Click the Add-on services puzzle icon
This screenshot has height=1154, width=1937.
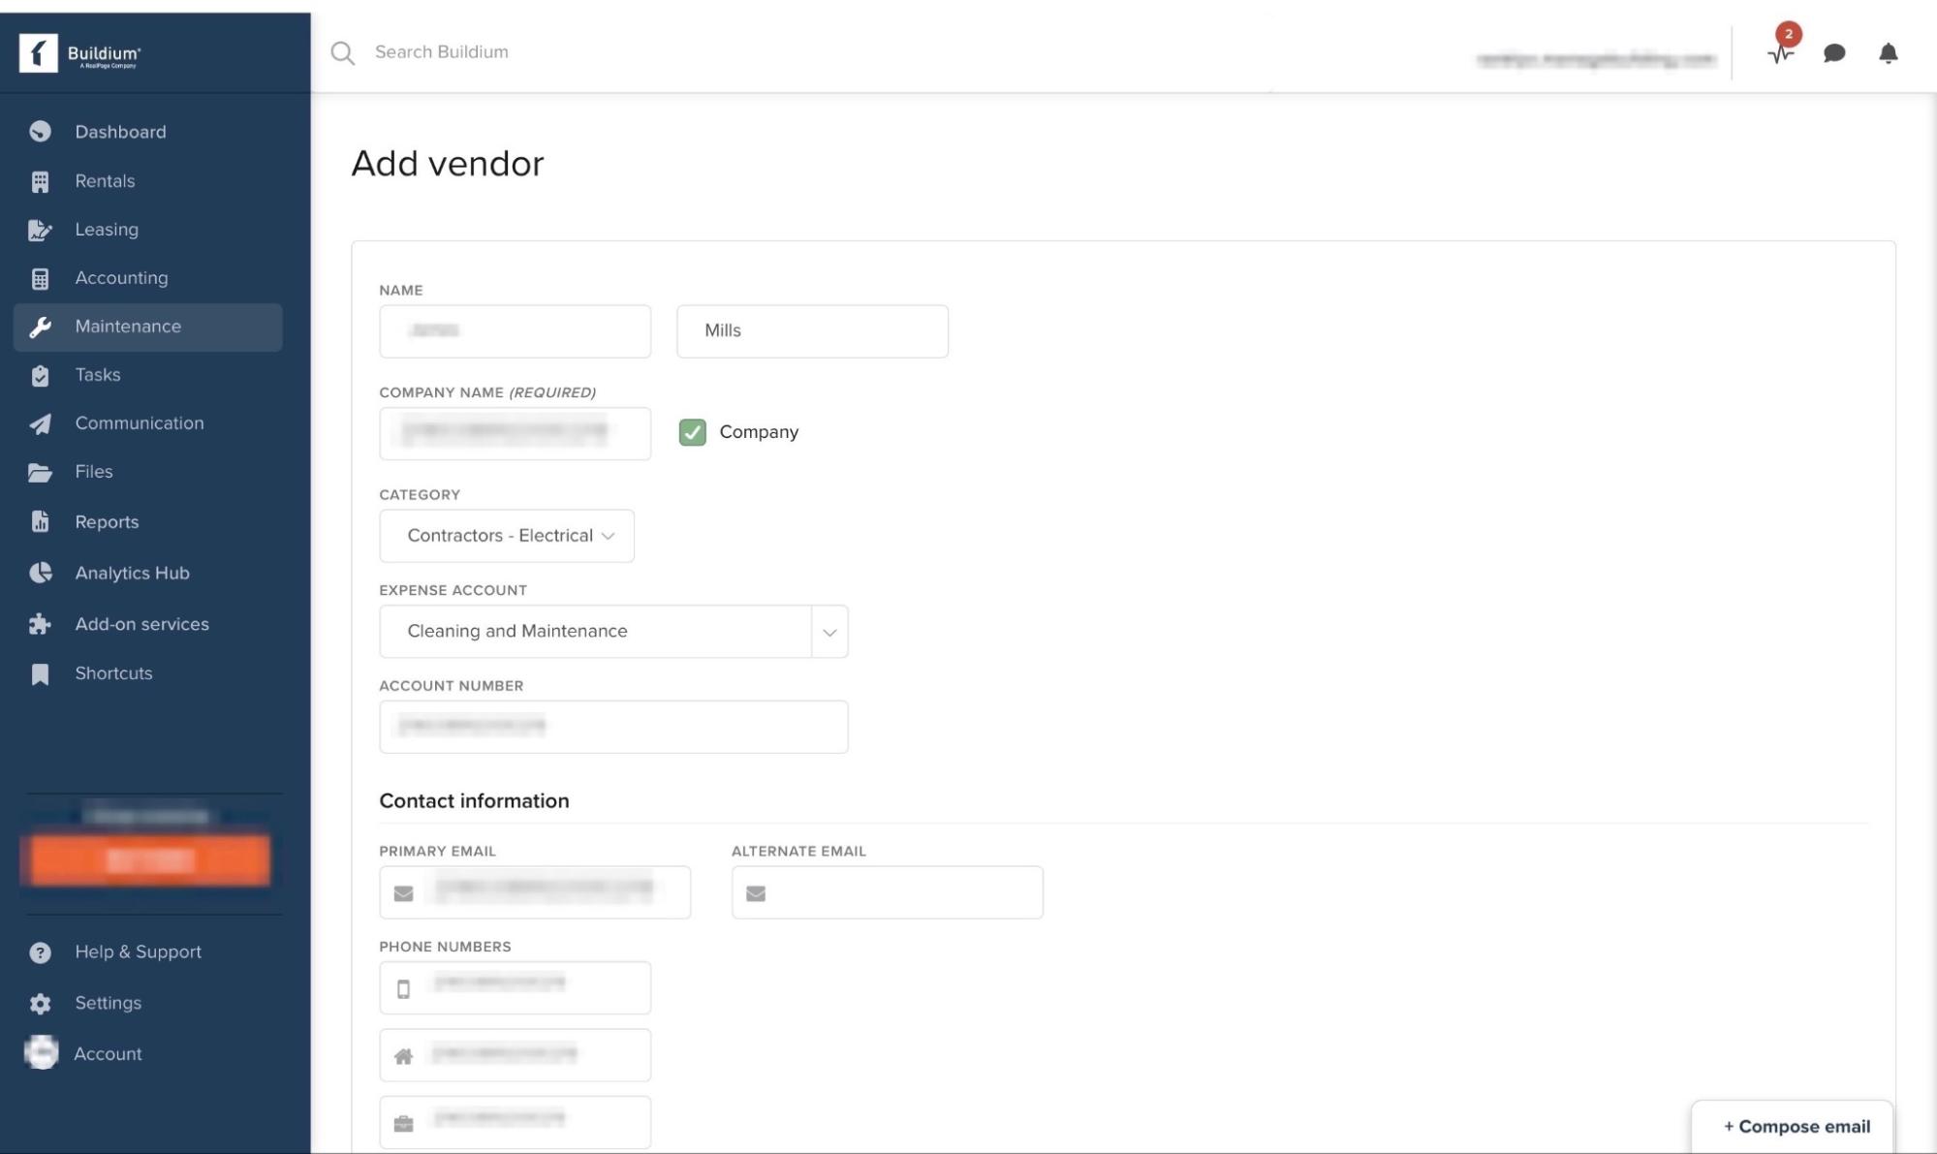click(40, 624)
